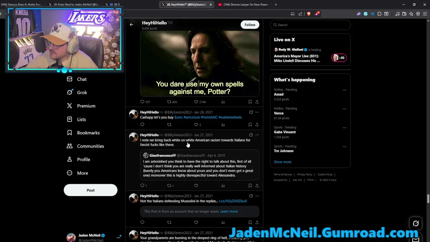Open Communities from the sidebar
The width and height of the screenshot is (430, 242).
point(85,146)
